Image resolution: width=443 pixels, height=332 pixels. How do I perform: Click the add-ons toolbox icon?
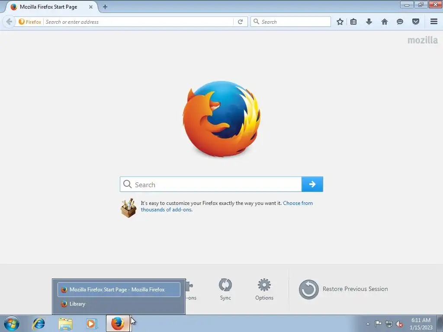pyautogui.click(x=128, y=208)
